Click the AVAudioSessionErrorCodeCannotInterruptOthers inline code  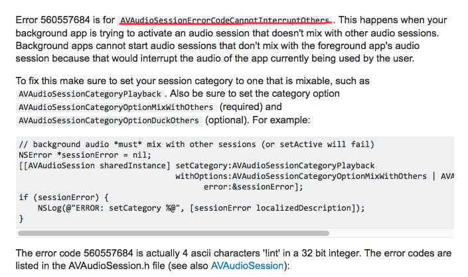225,20
